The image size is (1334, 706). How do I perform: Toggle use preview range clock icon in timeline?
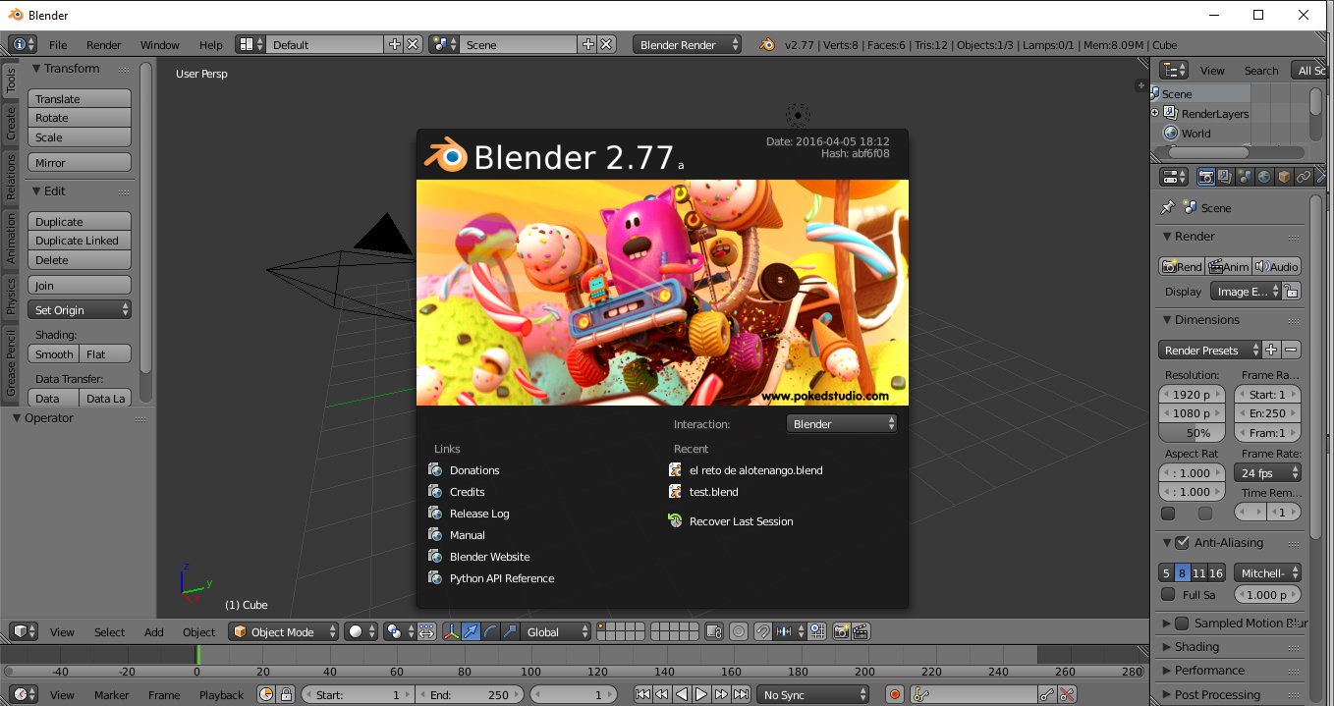point(266,694)
